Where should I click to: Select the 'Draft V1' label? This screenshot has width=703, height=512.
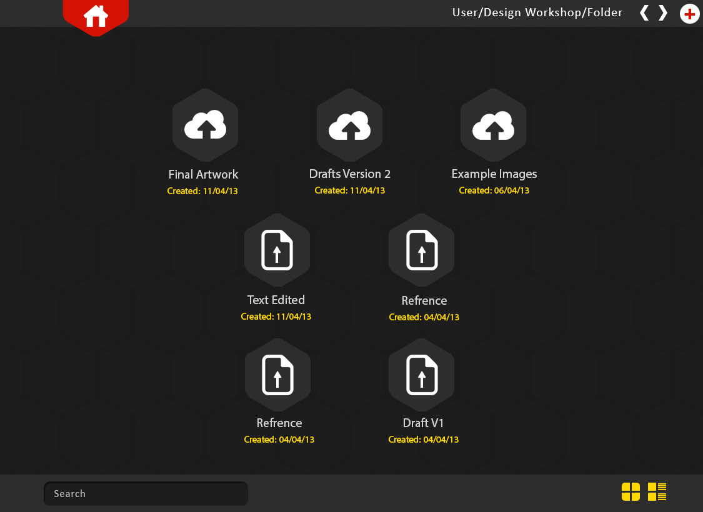tap(423, 423)
